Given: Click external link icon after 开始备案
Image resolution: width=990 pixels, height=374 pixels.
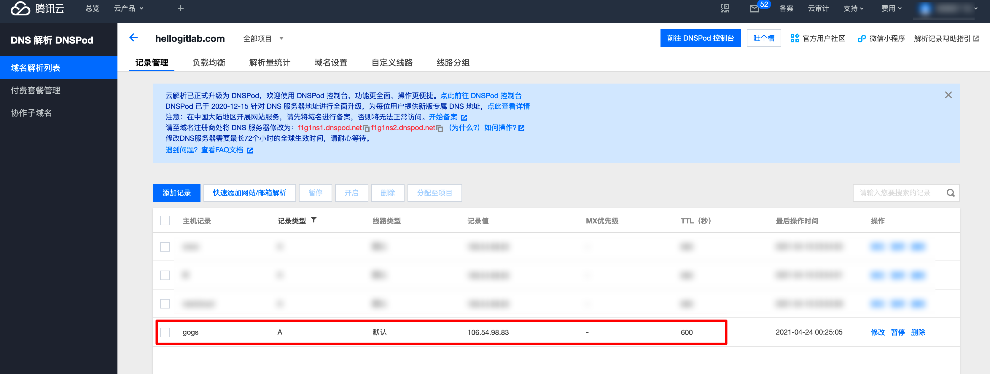Looking at the screenshot, I should point(464,117).
